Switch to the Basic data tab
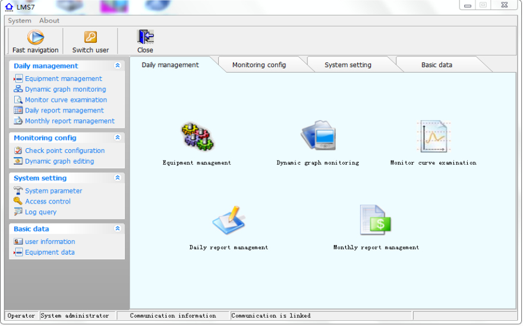Viewport: 523px width, 326px height. pyautogui.click(x=437, y=65)
